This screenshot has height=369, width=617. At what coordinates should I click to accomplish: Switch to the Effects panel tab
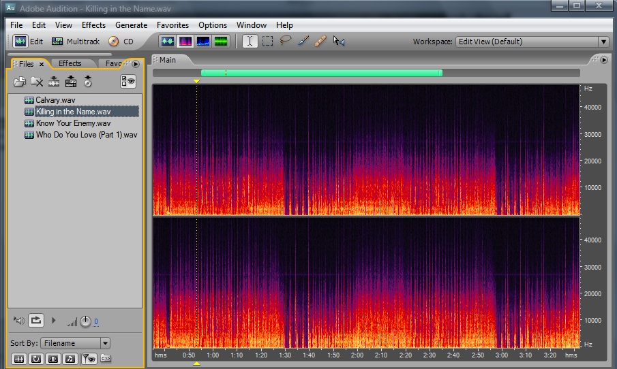coord(70,63)
